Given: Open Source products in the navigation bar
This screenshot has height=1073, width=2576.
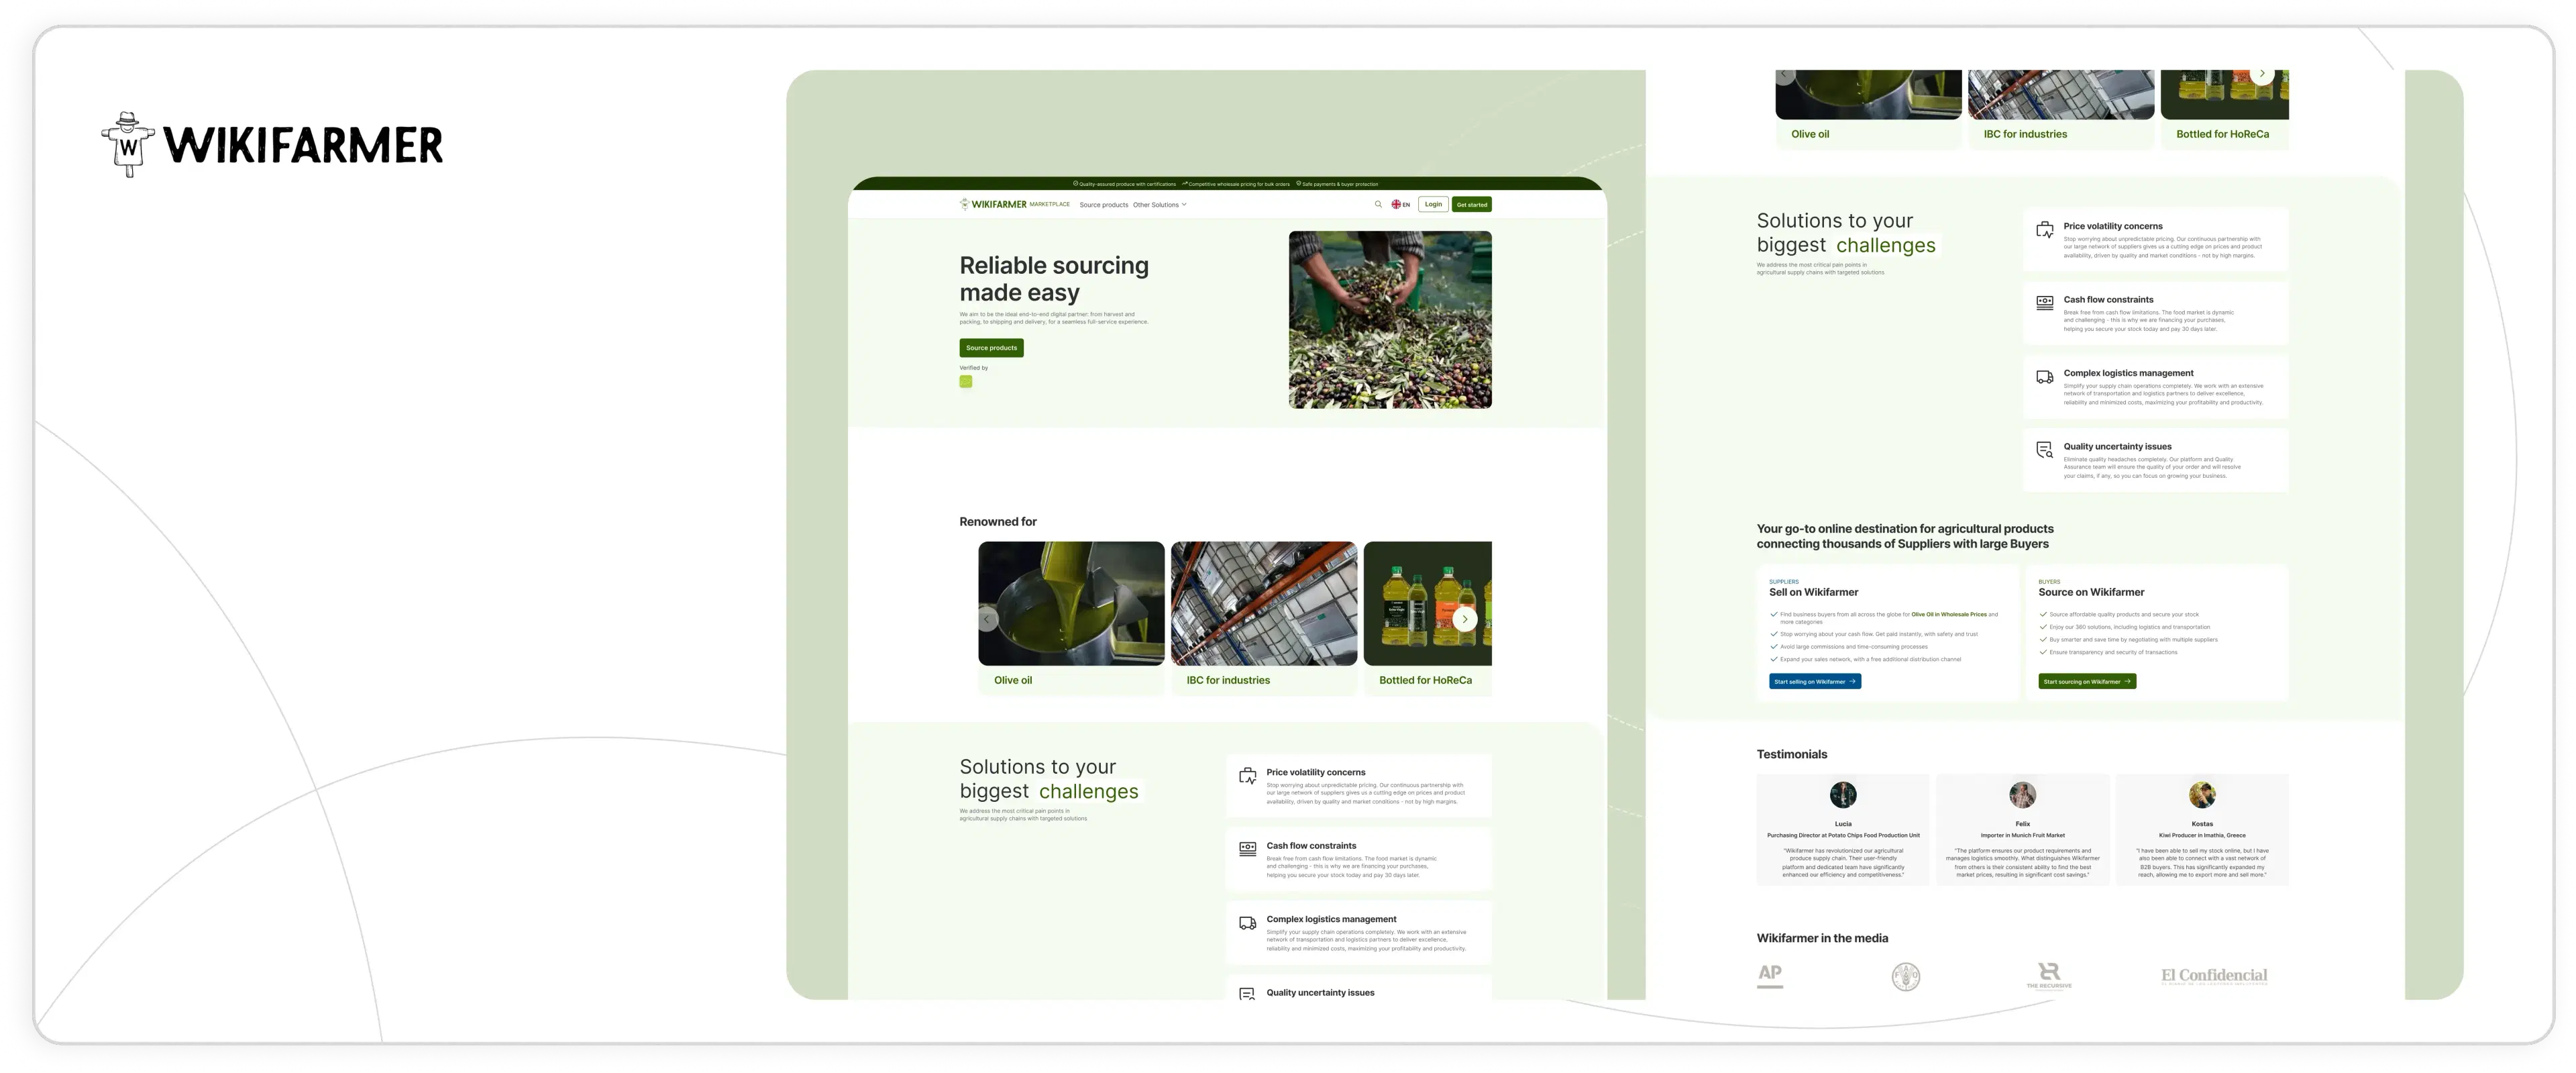Looking at the screenshot, I should [1103, 205].
